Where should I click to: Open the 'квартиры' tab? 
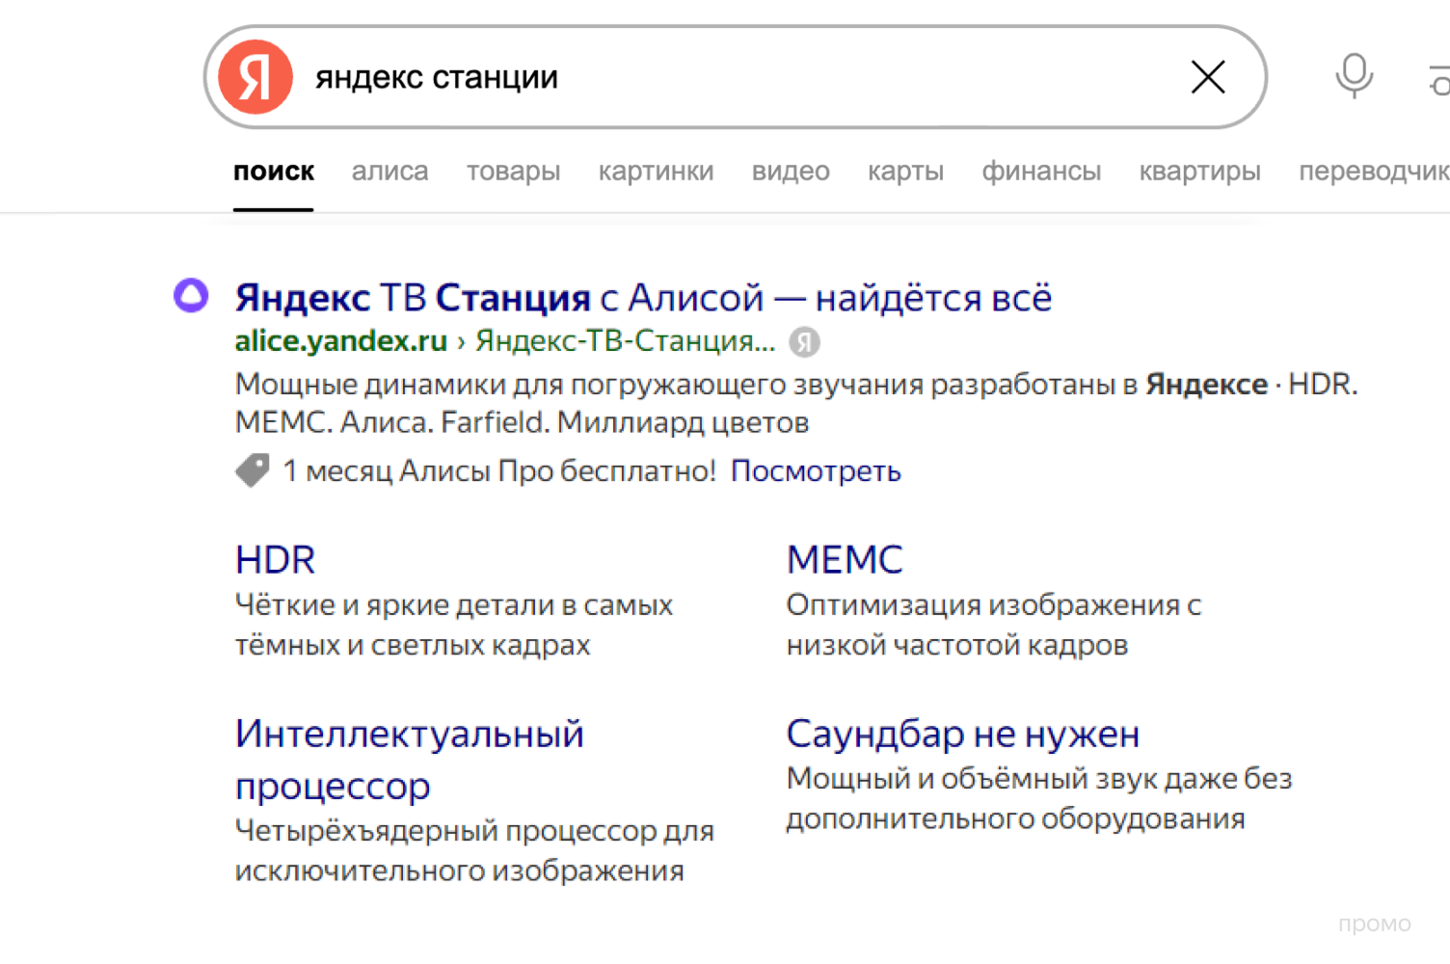pos(1199,172)
